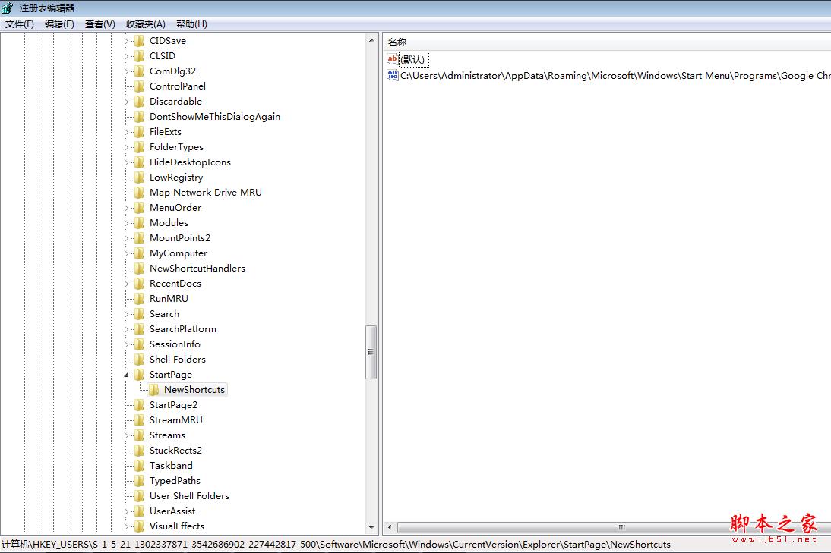
Task: Expand the VisualEffects registry key
Action: click(x=127, y=526)
